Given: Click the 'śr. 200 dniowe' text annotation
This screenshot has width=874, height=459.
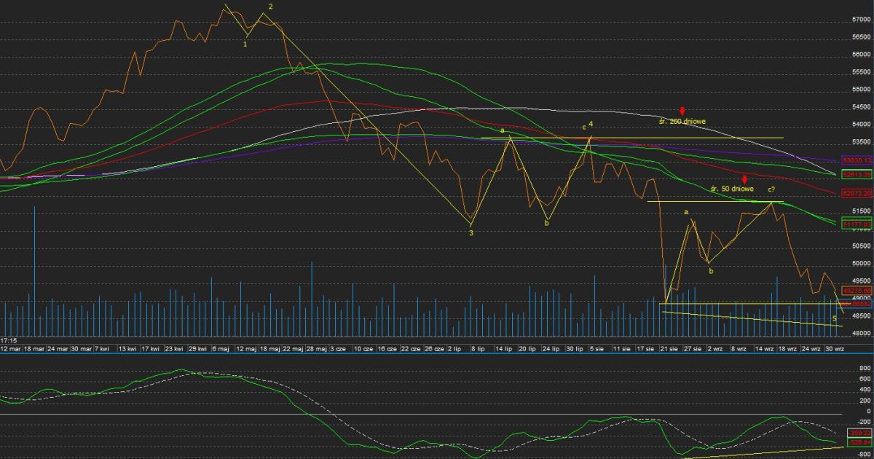Looking at the screenshot, I should click(x=682, y=121).
